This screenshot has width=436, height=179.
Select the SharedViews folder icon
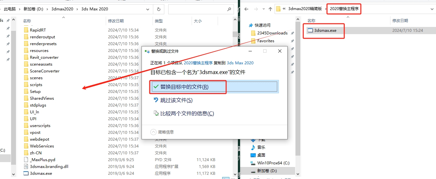pyautogui.click(x=26, y=98)
